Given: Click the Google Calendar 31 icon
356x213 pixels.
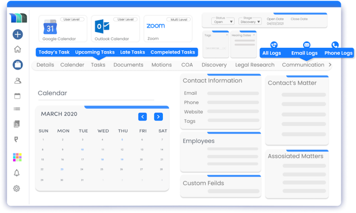Looking at the screenshot, I should (50, 27).
